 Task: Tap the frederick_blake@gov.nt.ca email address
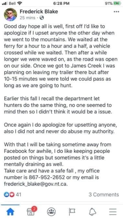pos(36,184)
